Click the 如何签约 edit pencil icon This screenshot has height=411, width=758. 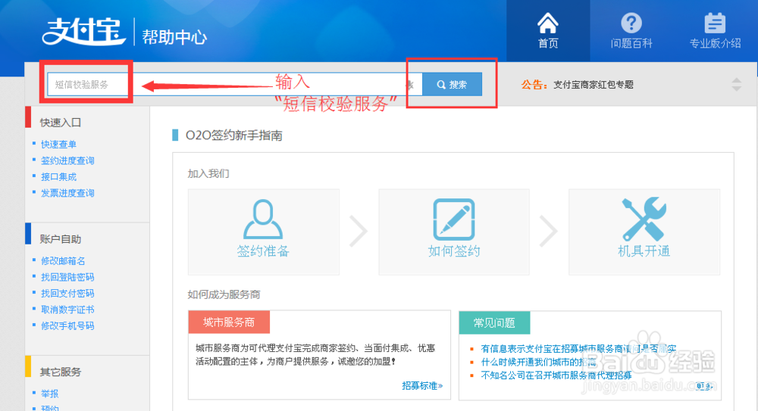(453, 220)
